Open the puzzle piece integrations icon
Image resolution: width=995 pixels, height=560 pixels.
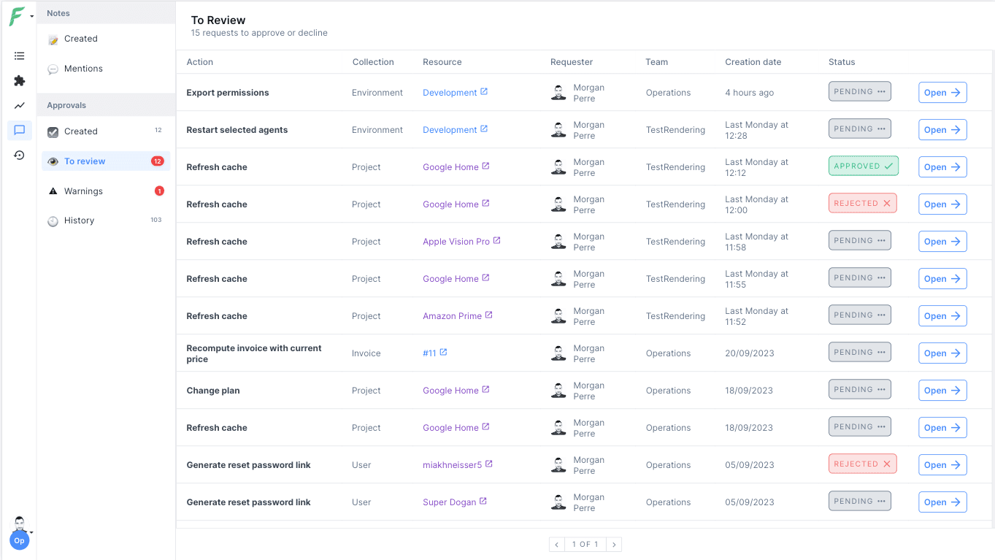tap(20, 81)
